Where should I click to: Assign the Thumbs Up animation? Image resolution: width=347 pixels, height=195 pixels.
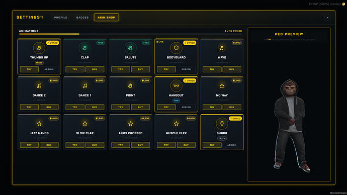coord(49,69)
